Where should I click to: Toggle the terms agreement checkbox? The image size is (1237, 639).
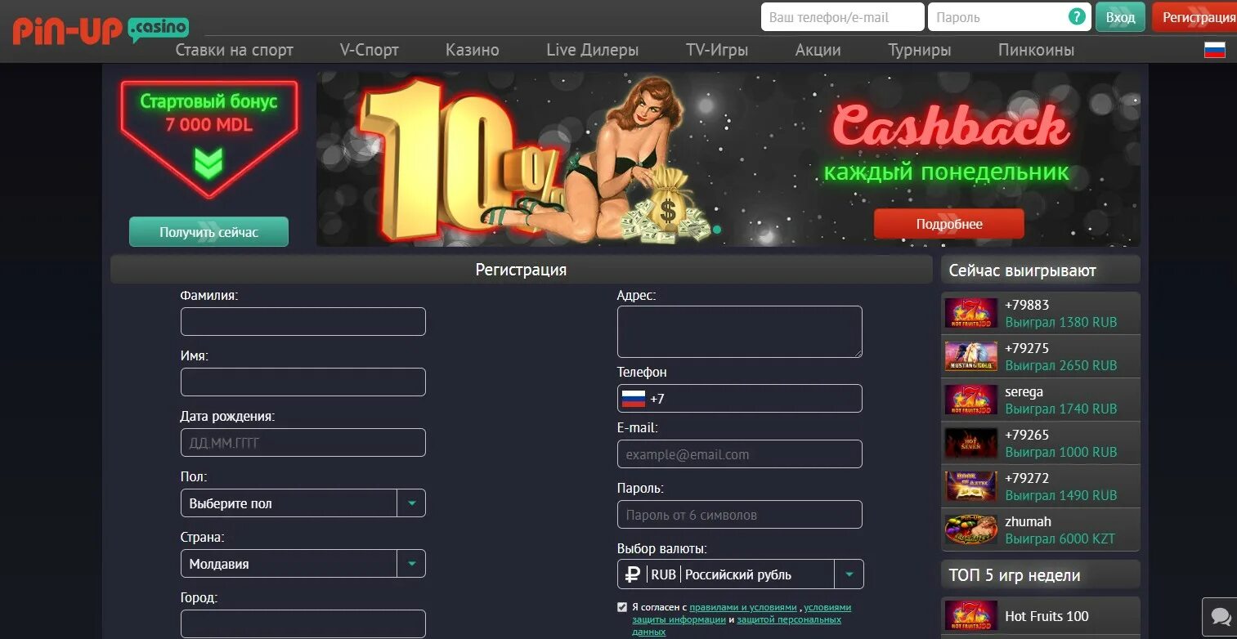(x=622, y=607)
